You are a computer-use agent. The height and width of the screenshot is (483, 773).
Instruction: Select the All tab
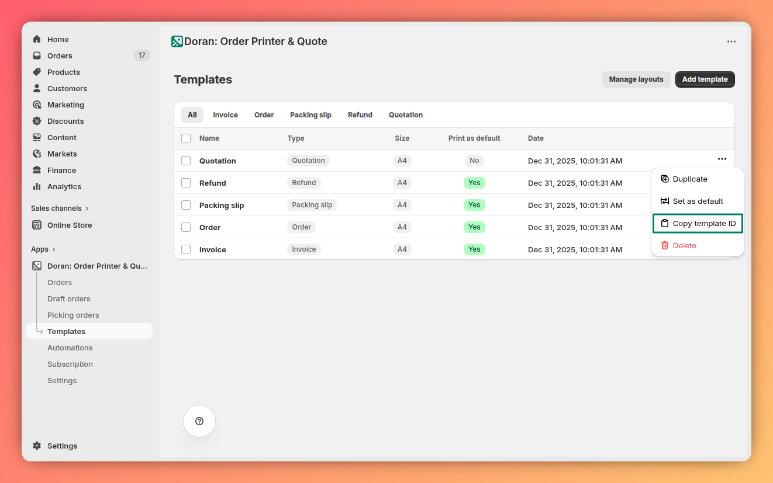192,115
